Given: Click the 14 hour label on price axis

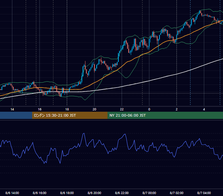Looking at the screenshot, I should pos(12,109).
